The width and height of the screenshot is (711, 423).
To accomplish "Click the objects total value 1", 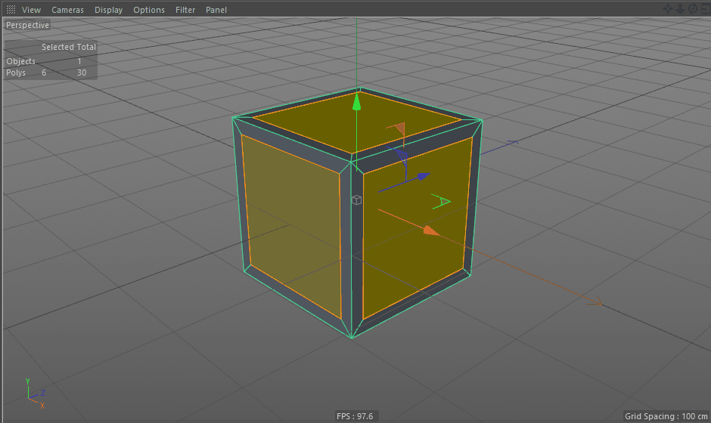I will point(79,61).
